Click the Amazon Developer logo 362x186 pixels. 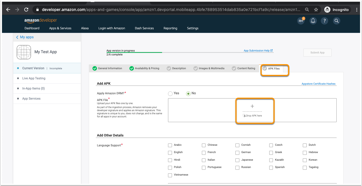41,20
